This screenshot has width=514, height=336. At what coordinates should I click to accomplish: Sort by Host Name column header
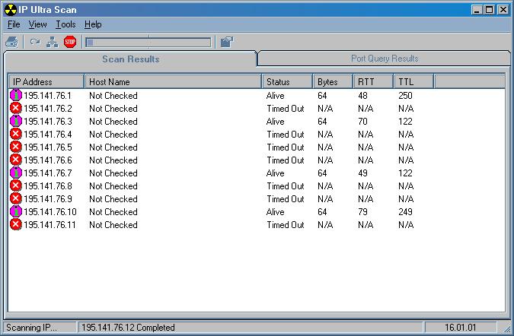coord(173,81)
